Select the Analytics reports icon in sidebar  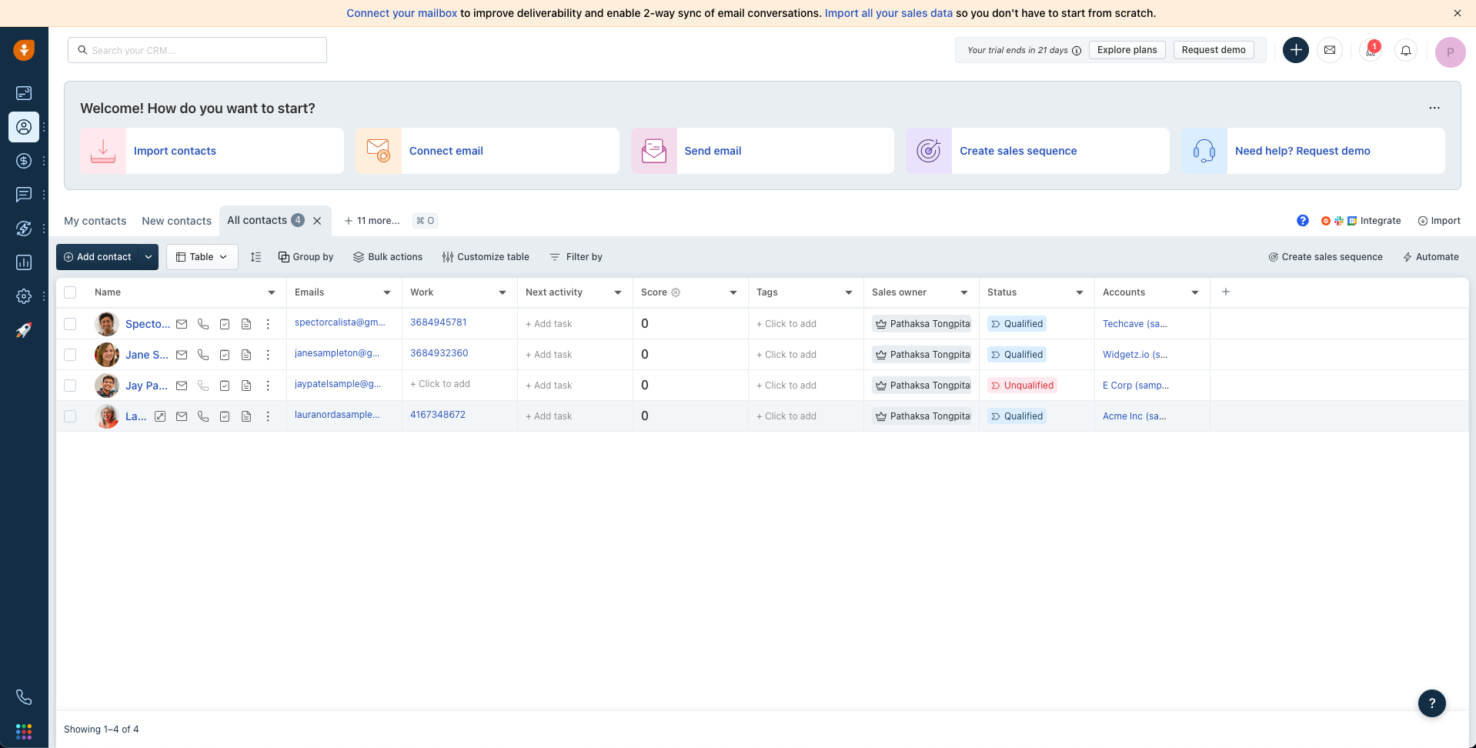pyautogui.click(x=24, y=262)
